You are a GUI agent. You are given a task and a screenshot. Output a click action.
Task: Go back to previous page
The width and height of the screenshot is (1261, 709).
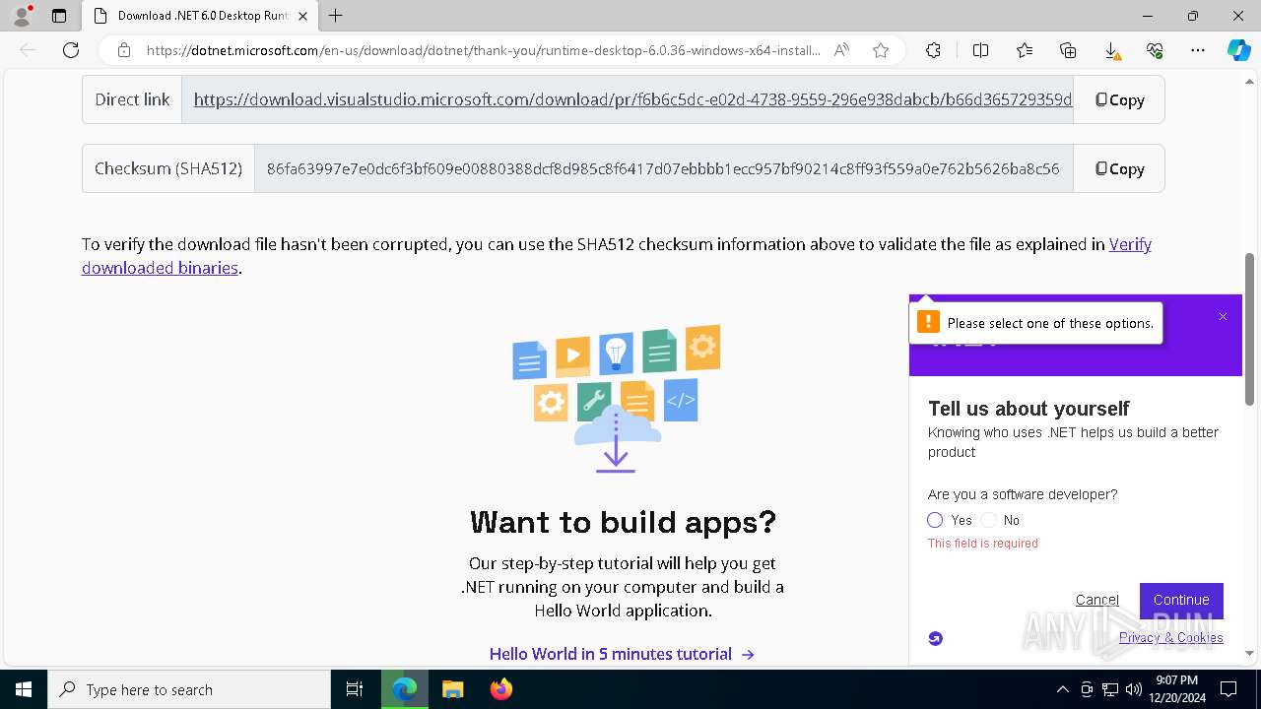[x=28, y=50]
